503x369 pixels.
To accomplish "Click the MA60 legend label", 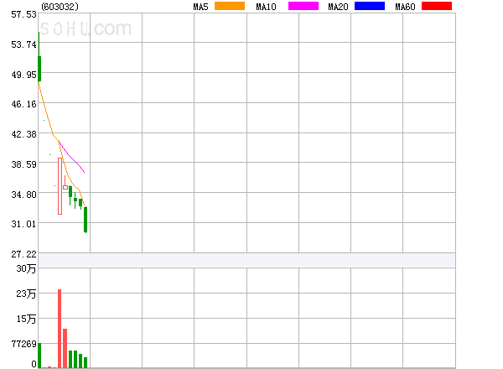I will 405,7.
